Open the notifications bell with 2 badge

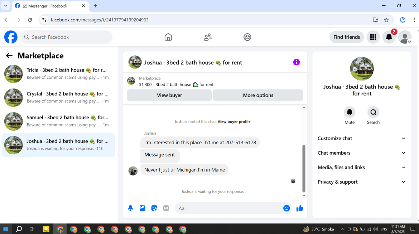[x=389, y=37]
